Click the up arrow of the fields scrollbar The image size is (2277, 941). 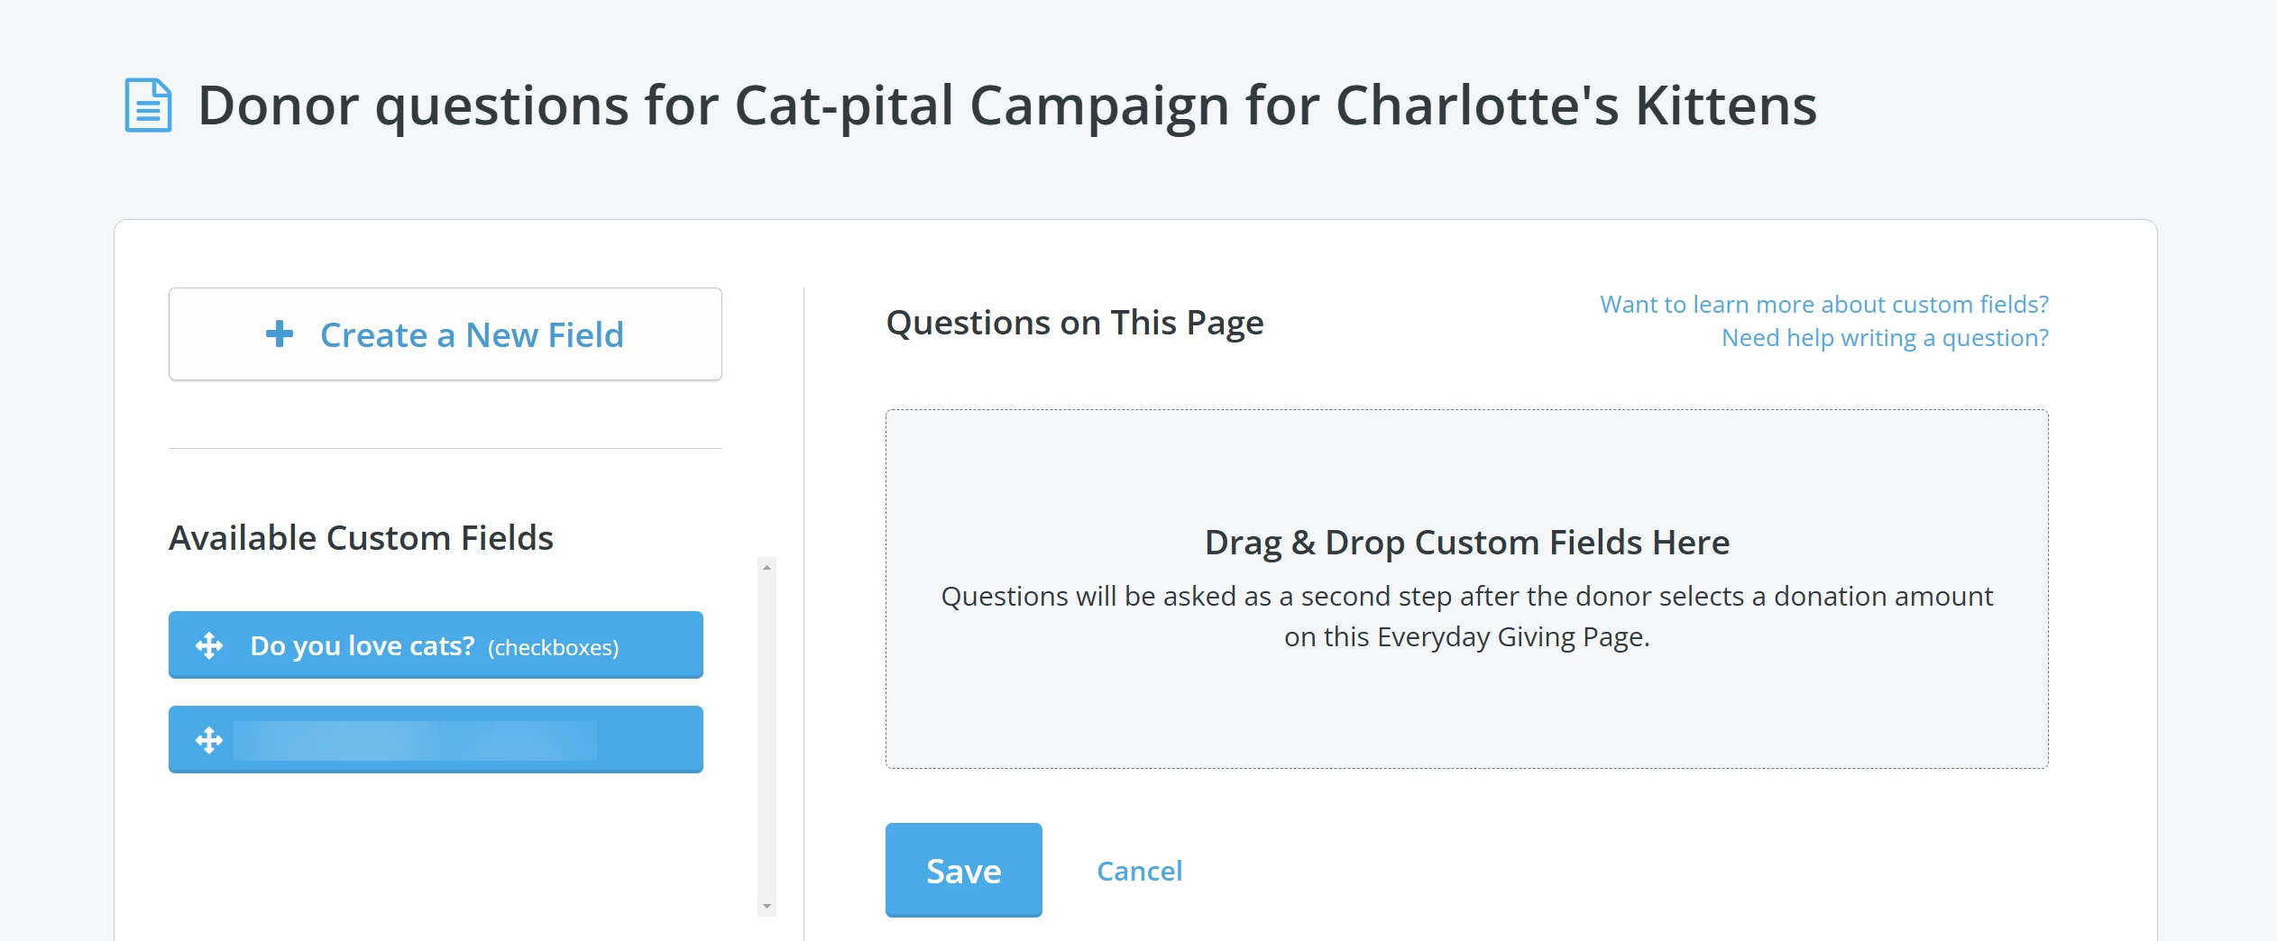(x=767, y=568)
